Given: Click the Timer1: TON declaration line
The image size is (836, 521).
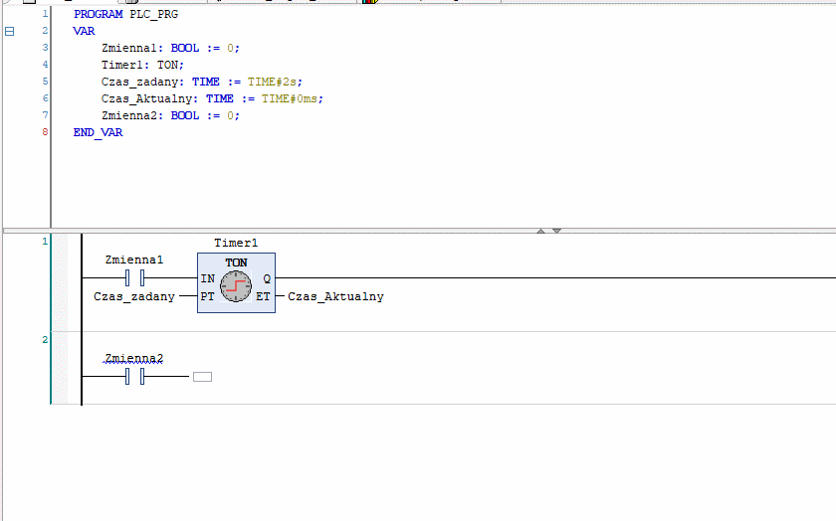Looking at the screenshot, I should click(x=143, y=65).
